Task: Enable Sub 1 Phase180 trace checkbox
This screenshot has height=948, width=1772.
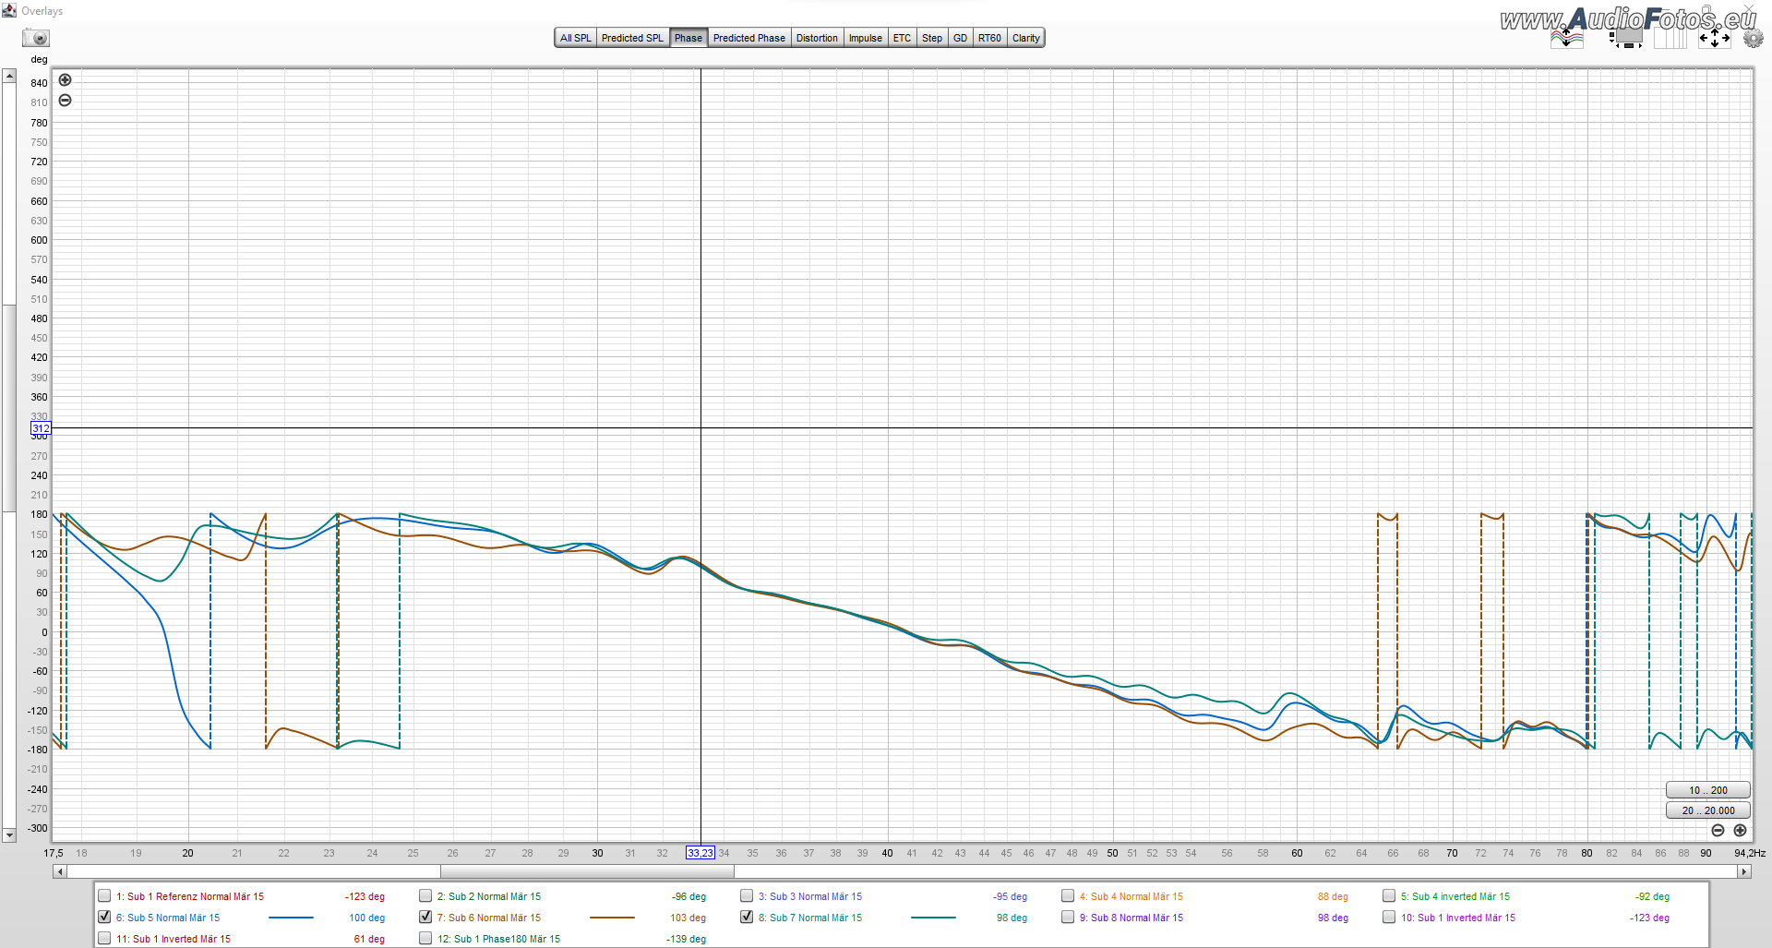Action: [x=425, y=938]
